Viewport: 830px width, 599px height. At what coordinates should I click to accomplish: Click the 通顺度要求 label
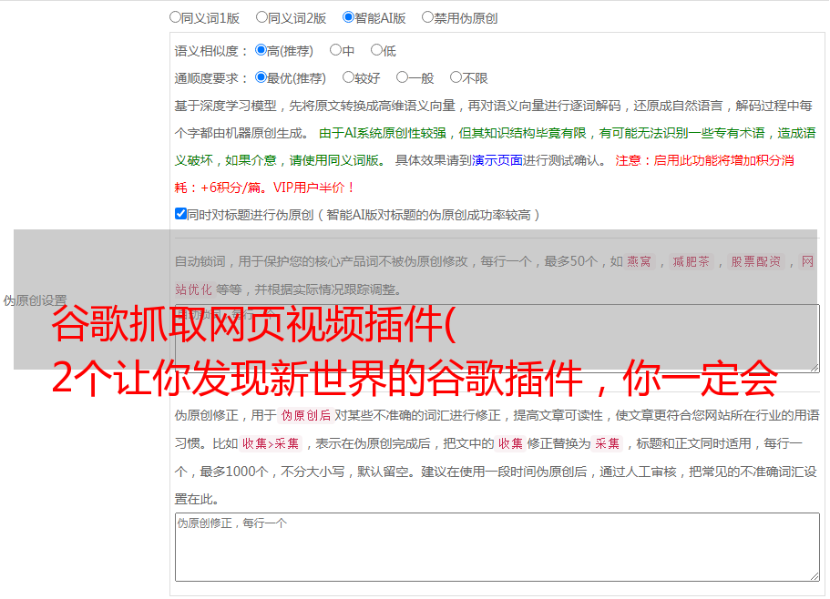211,78
